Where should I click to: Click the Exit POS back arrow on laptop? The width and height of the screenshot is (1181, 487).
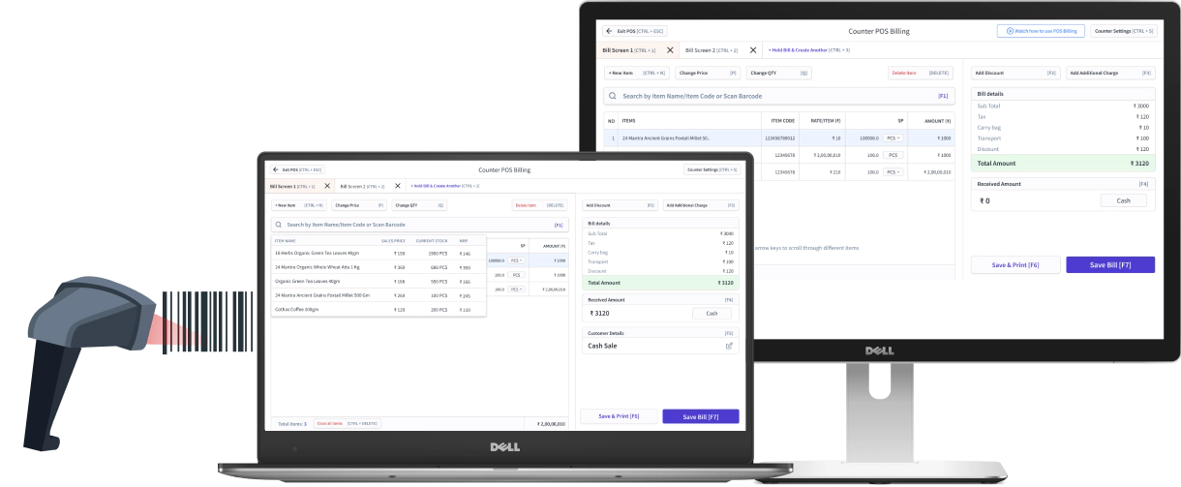point(276,169)
